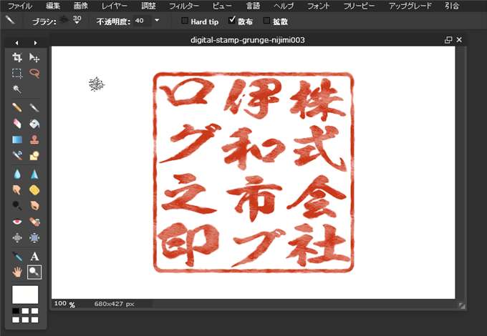This screenshot has height=336, width=487.
Task: Select the Crop tool
Action: coord(18,57)
